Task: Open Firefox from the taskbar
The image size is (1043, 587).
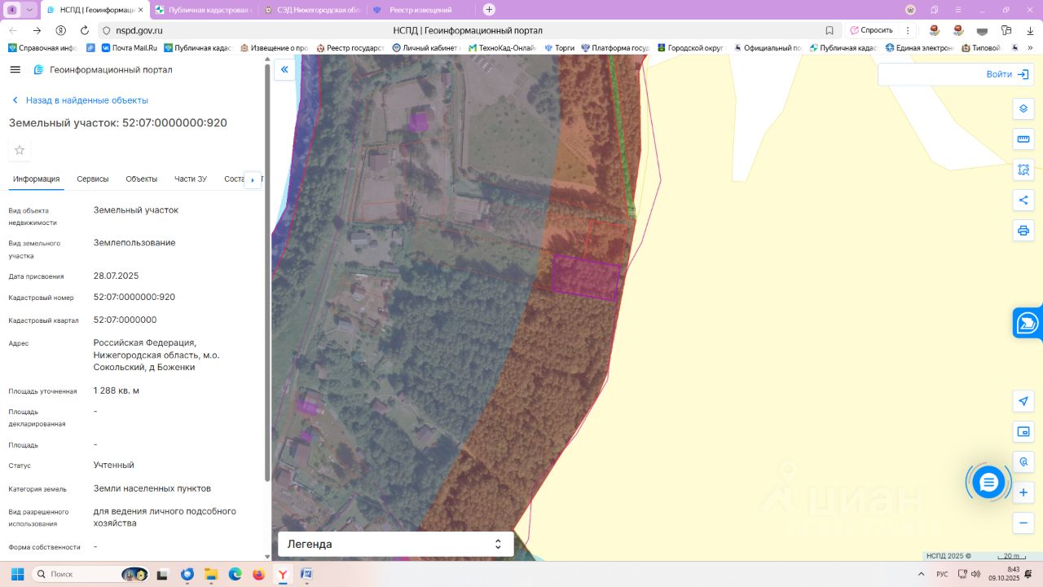Action: (x=259, y=574)
